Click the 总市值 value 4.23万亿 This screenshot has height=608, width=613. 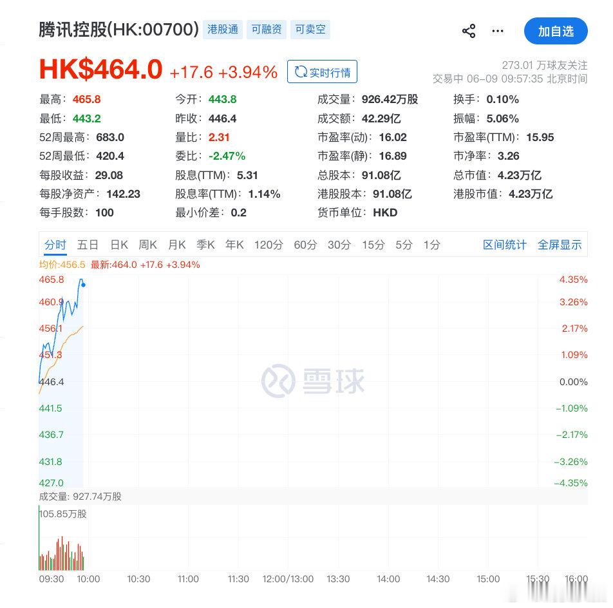(519, 175)
